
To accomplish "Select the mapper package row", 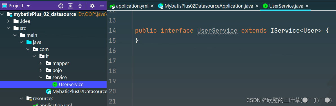I will 53,64.
